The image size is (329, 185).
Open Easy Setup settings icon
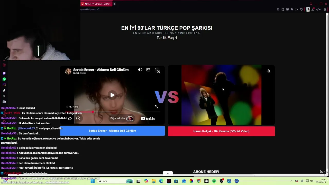click(x=325, y=10)
